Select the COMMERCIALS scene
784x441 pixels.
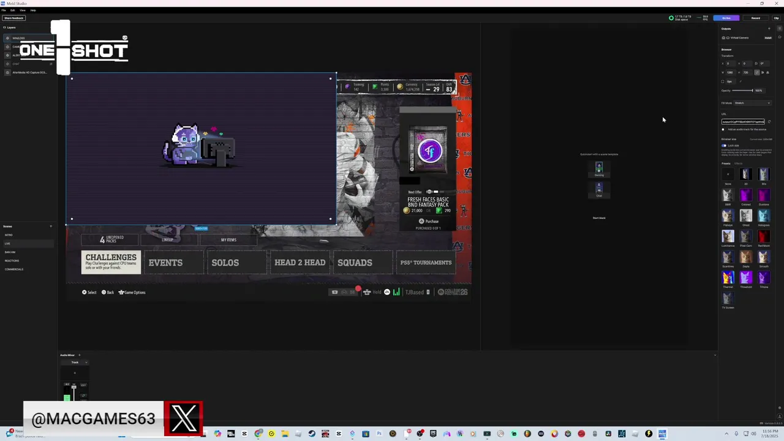pyautogui.click(x=28, y=269)
